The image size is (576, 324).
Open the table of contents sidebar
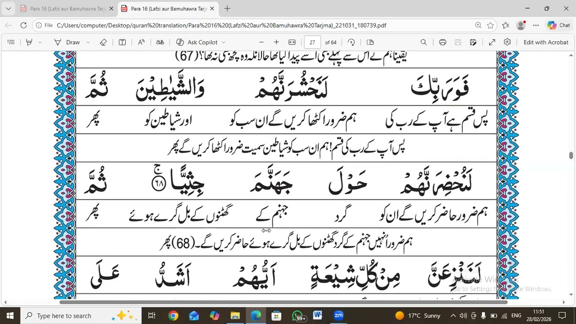coord(11,42)
